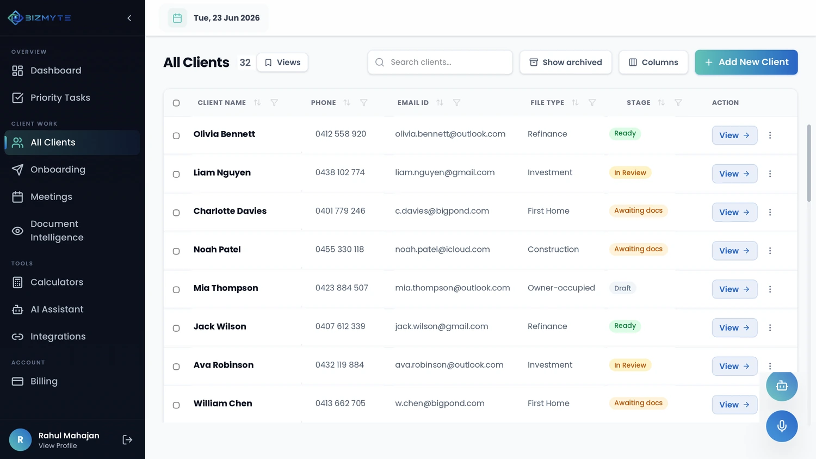Viewport: 816px width, 459px height.
Task: Tick Mia Thompson's checkbox
Action: 176,289
